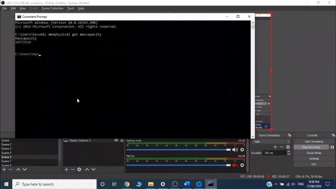Open the Edit menu
Screen dimensions: 336x189
13,8
